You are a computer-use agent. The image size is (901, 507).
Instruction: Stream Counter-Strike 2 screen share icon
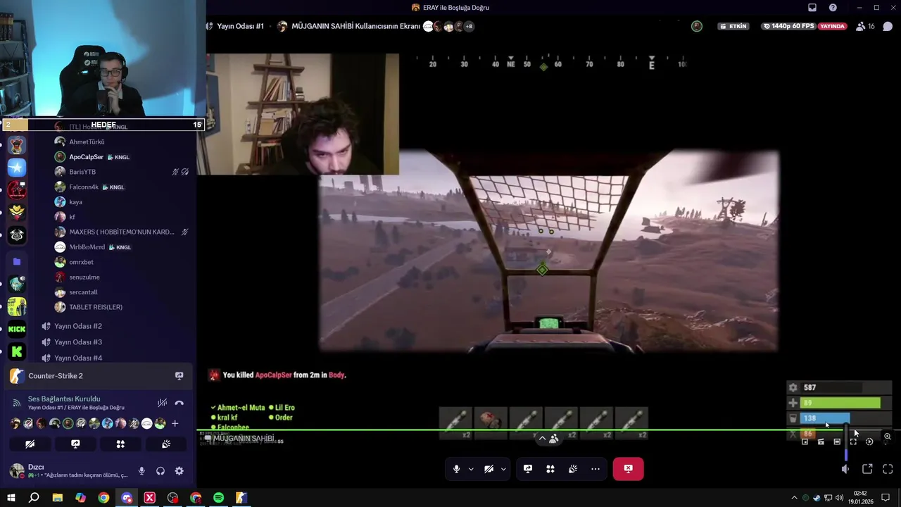tap(179, 376)
